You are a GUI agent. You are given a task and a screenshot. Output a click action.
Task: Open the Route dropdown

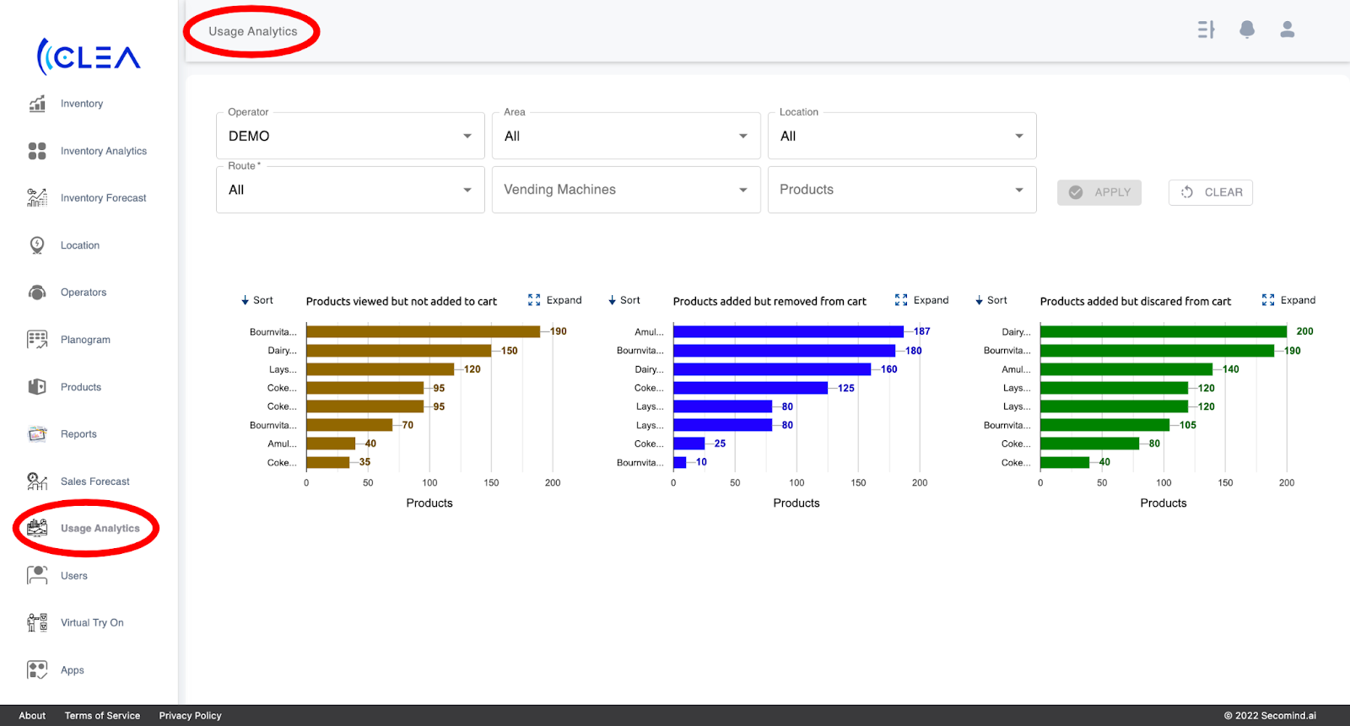pos(350,190)
